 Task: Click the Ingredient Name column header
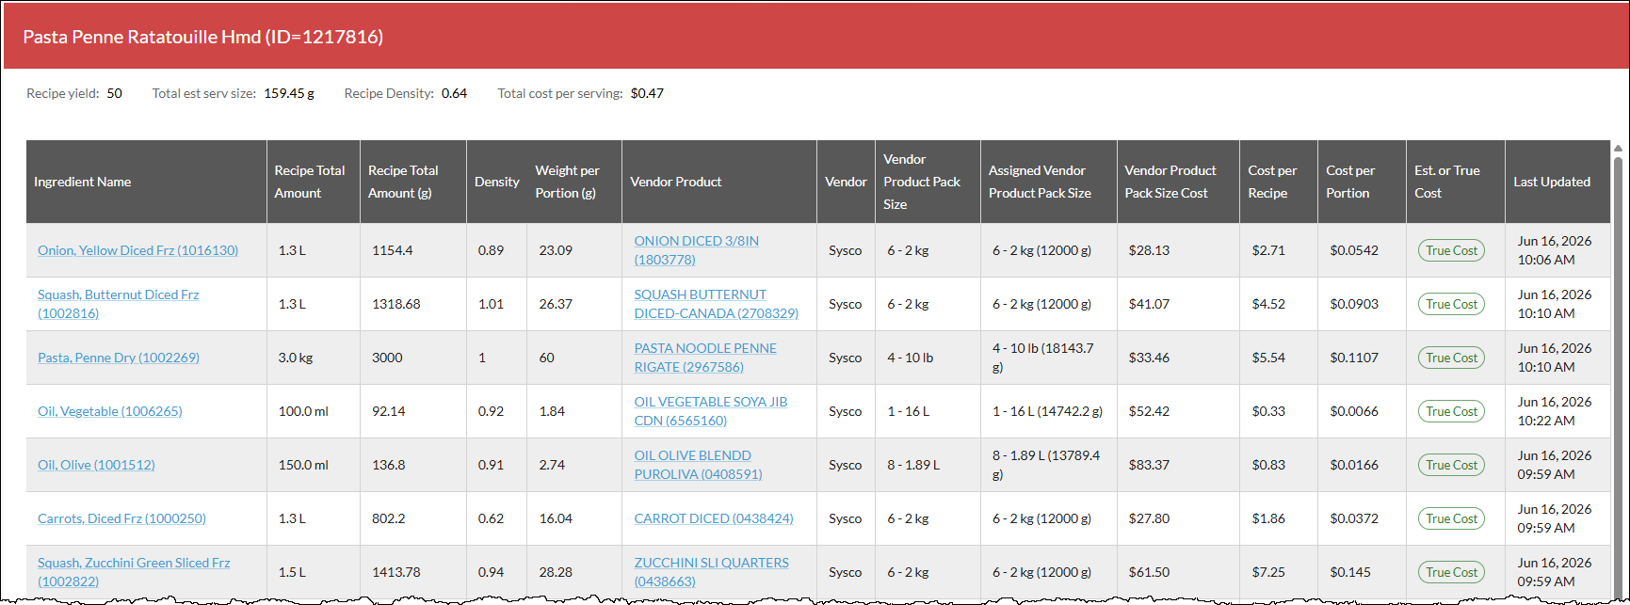point(83,182)
